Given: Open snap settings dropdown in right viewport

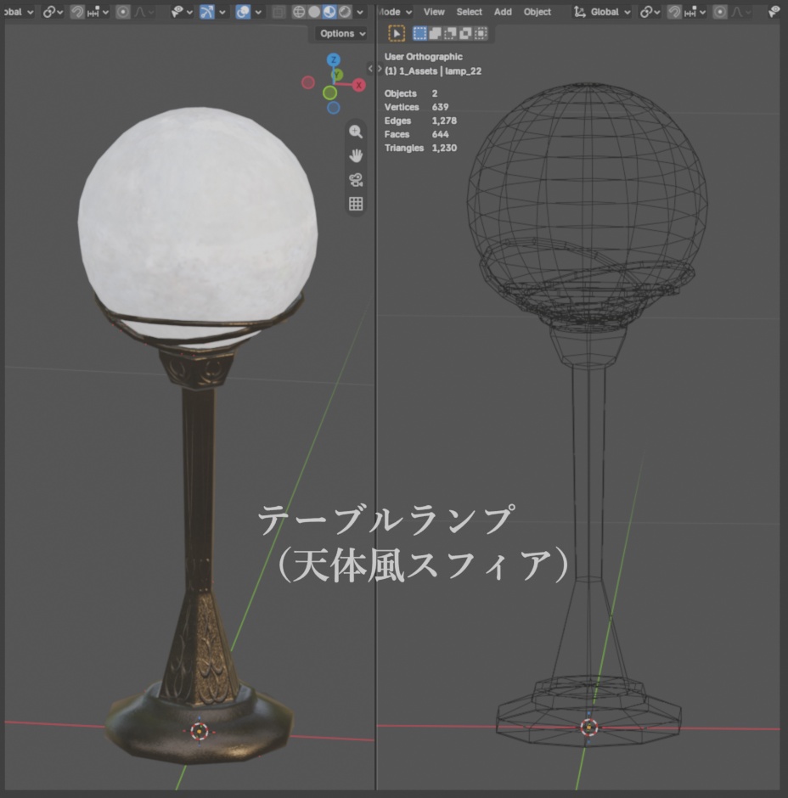Looking at the screenshot, I should pyautogui.click(x=695, y=12).
